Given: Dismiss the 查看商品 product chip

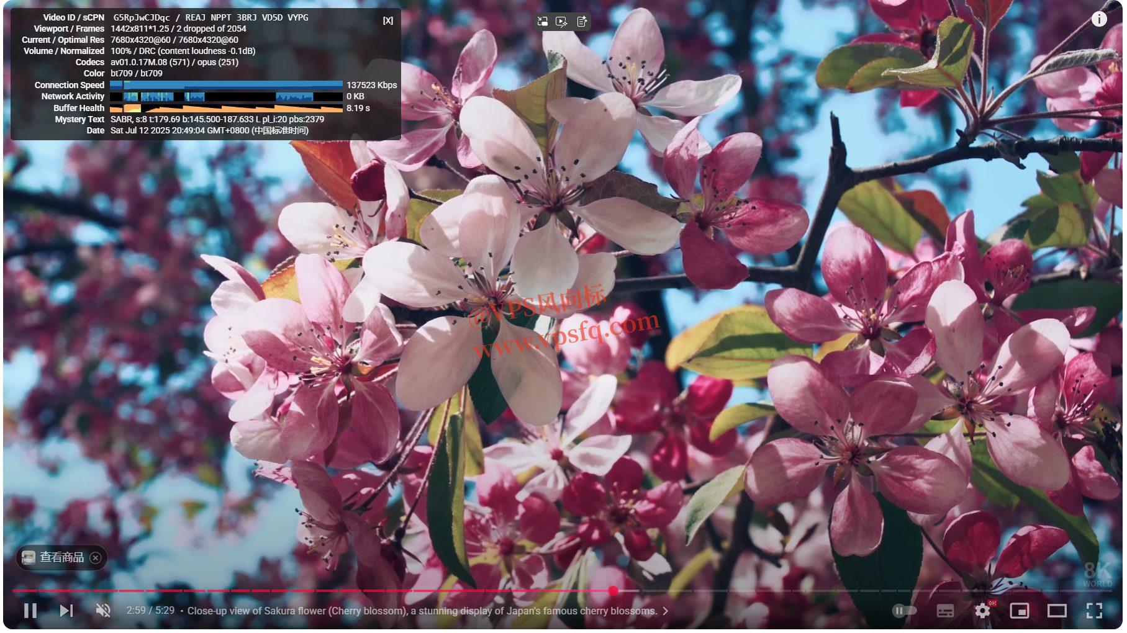Looking at the screenshot, I should coord(95,558).
